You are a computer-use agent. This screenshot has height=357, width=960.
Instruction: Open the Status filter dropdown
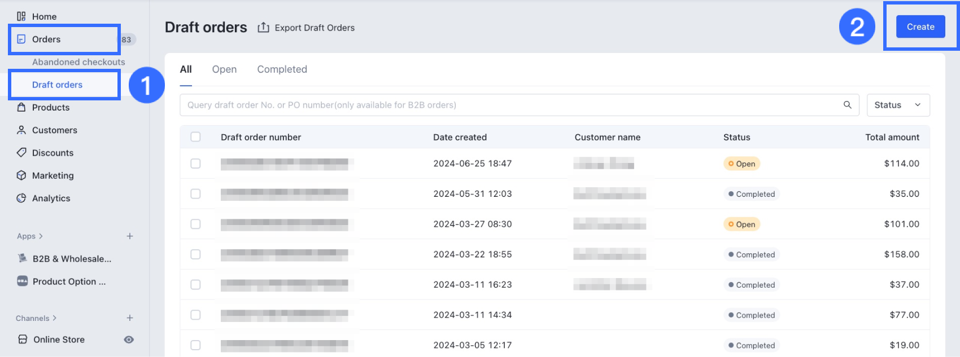pos(898,105)
